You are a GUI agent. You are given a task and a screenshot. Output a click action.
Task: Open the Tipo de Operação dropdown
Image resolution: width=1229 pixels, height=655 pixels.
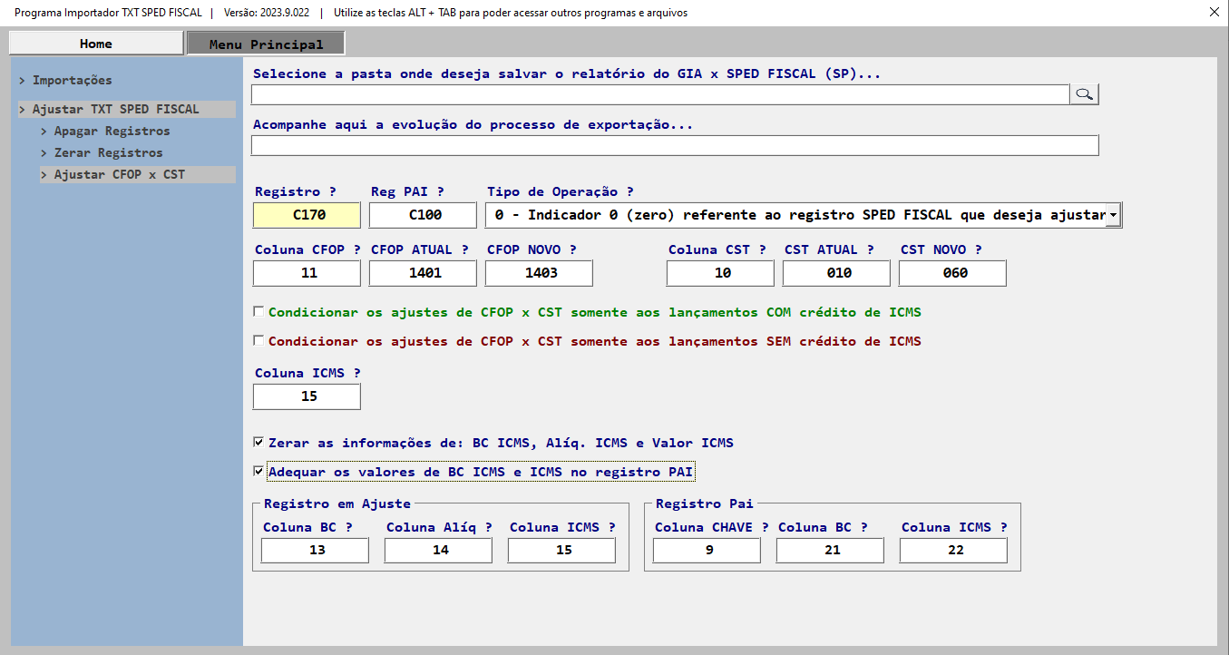pos(1113,215)
